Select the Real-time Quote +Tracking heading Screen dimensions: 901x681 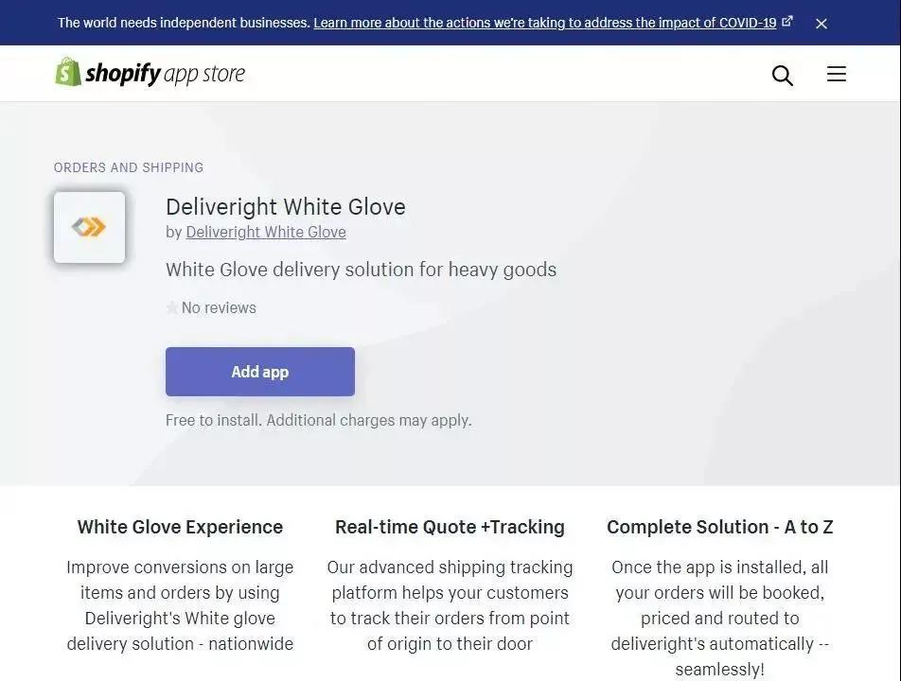point(450,527)
